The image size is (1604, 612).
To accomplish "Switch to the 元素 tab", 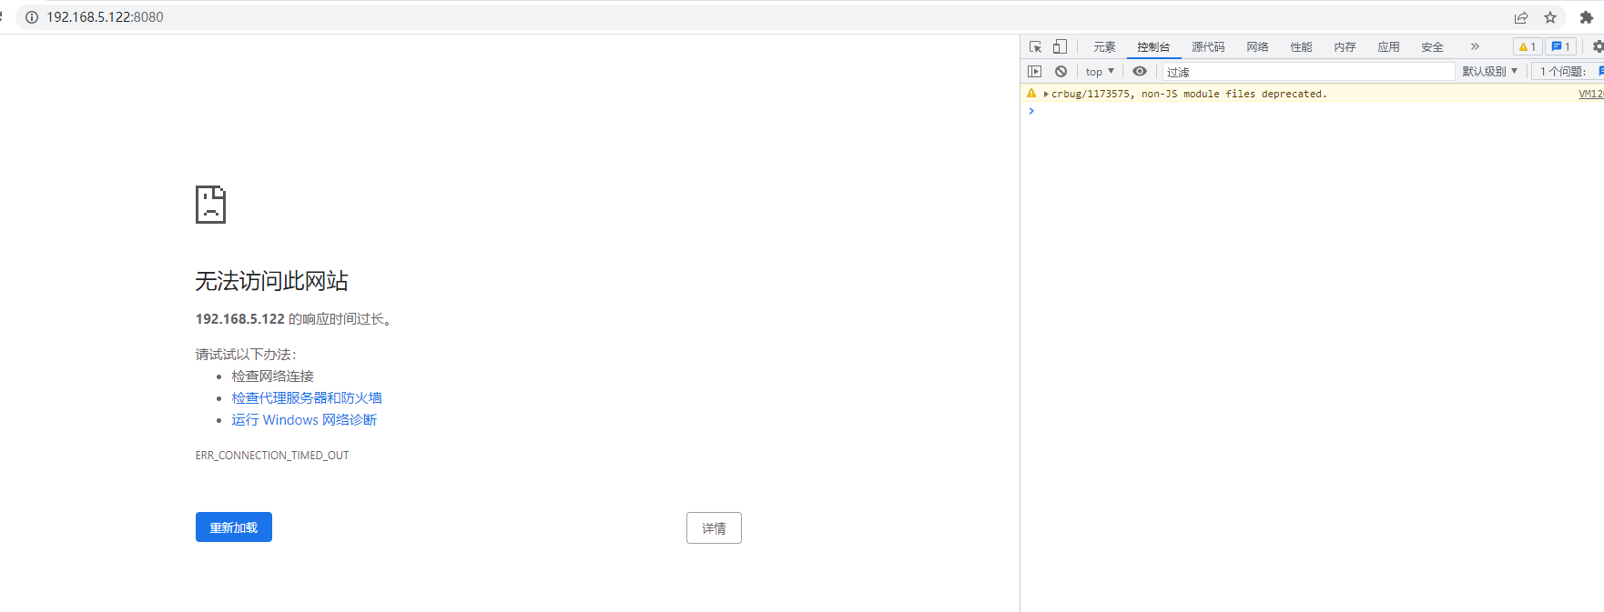I will click(x=1104, y=46).
